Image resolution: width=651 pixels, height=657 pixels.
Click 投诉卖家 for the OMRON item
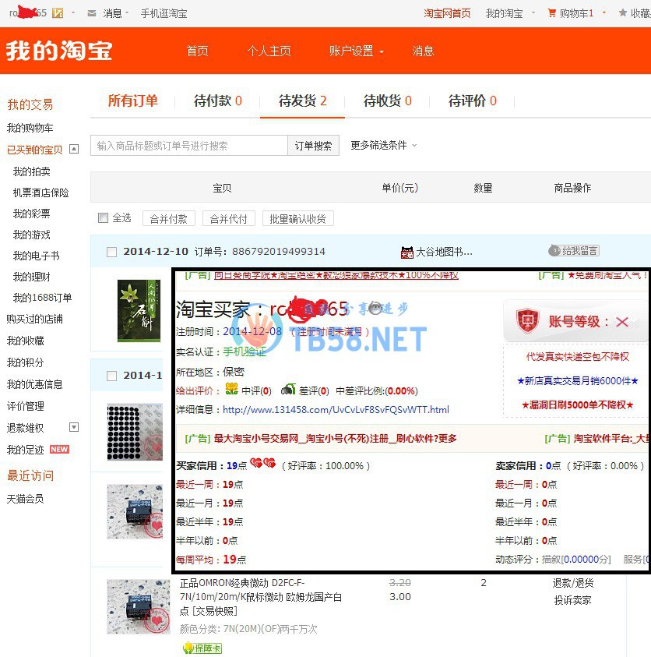tap(572, 600)
